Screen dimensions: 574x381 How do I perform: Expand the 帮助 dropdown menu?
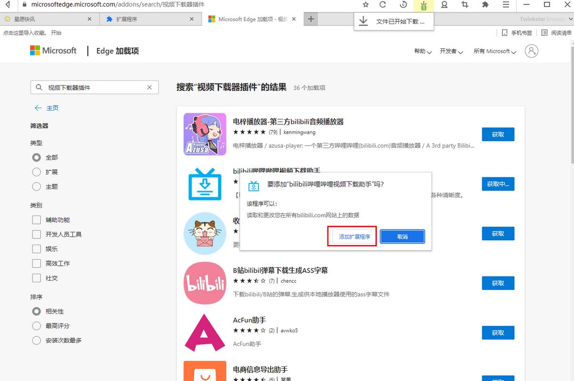point(423,51)
